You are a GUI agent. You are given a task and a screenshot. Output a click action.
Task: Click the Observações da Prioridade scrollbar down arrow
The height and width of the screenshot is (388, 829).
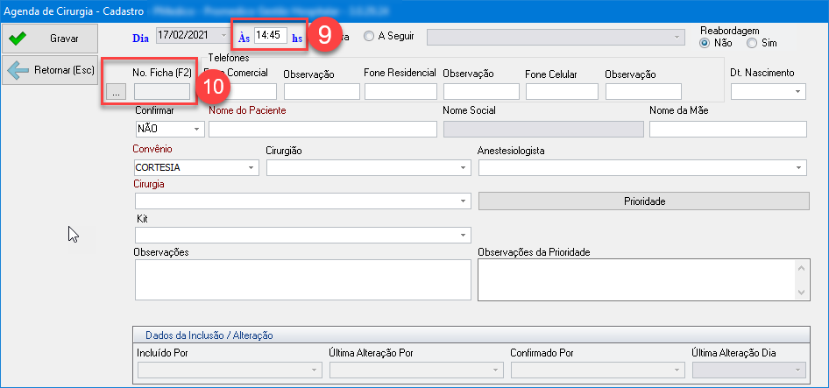[802, 293]
